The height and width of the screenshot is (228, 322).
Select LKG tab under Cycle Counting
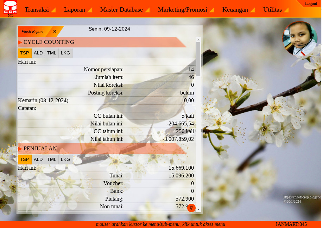tap(65, 53)
